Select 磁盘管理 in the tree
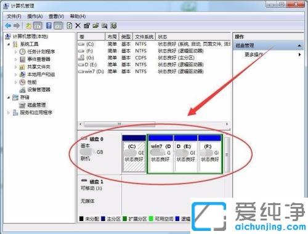This screenshot has width=308, height=234. [36, 105]
